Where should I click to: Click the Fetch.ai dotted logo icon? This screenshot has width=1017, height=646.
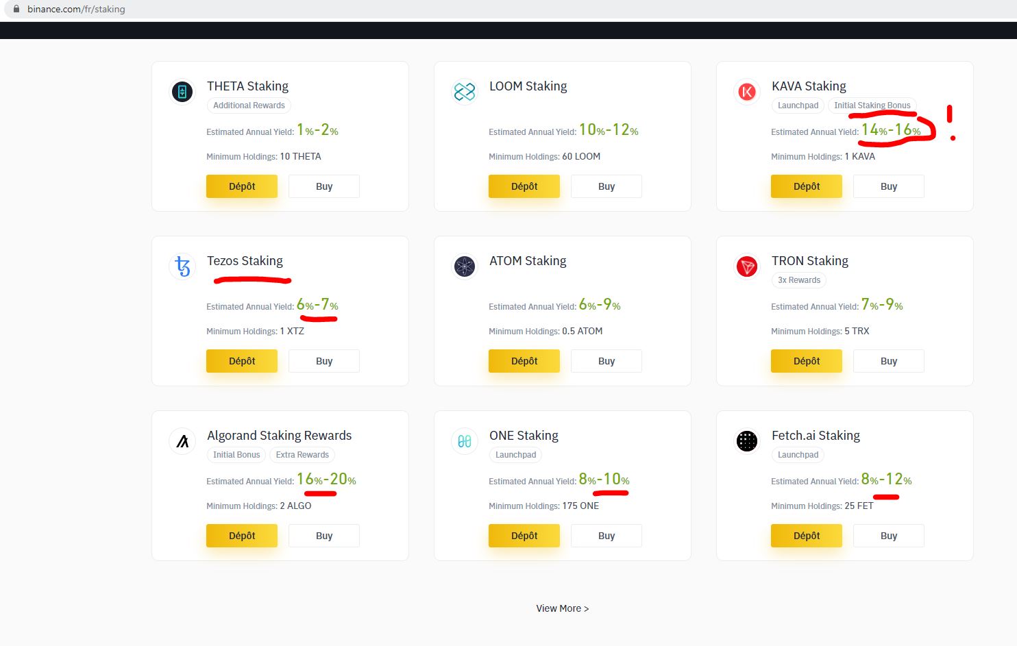[x=747, y=441]
